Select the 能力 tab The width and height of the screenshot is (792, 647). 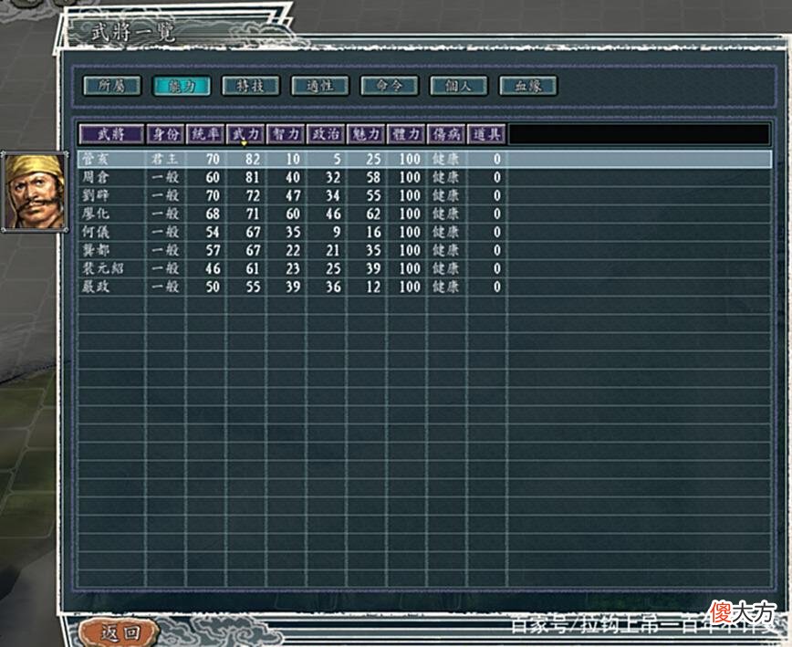[182, 86]
